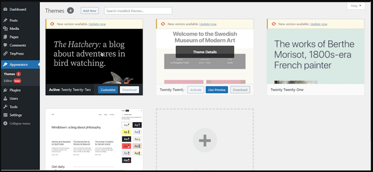Screen dimensions: 373x172
Task: Open the Dashboard menu item
Action: pyautogui.click(x=20, y=10)
